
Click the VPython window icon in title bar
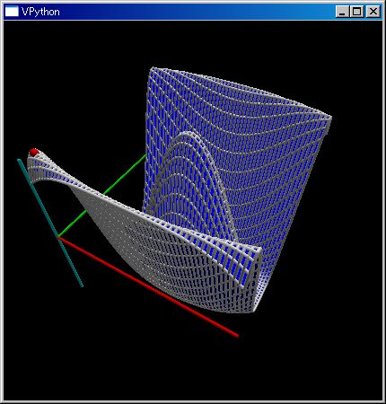click(x=12, y=12)
